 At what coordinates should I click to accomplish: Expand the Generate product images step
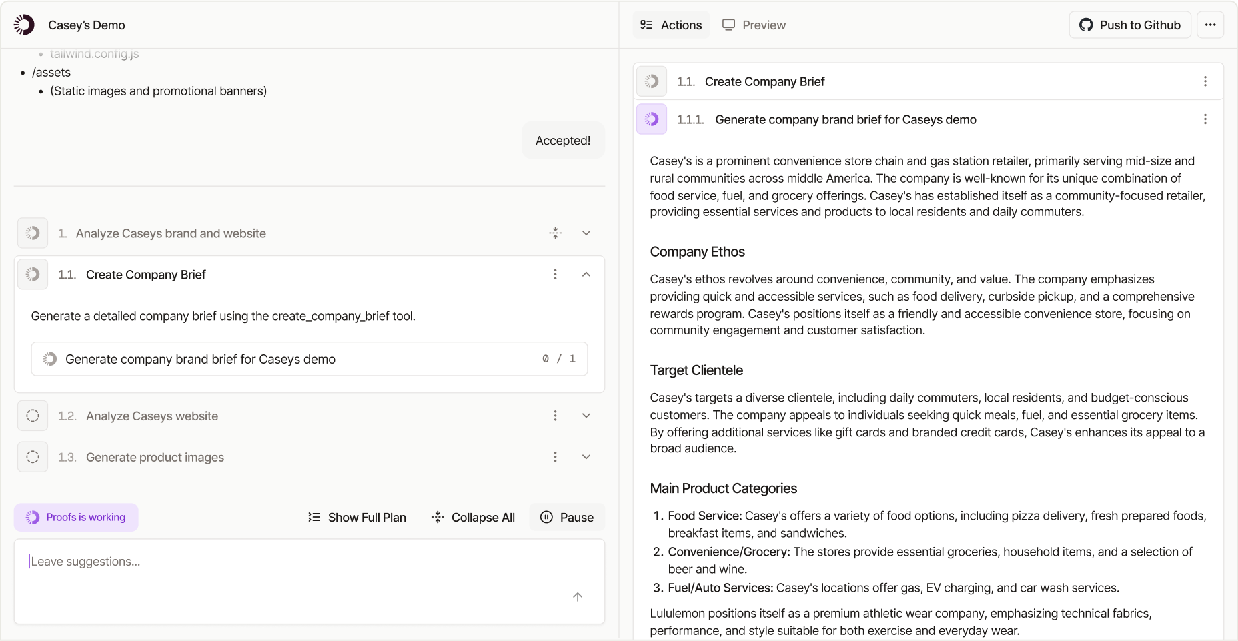586,457
